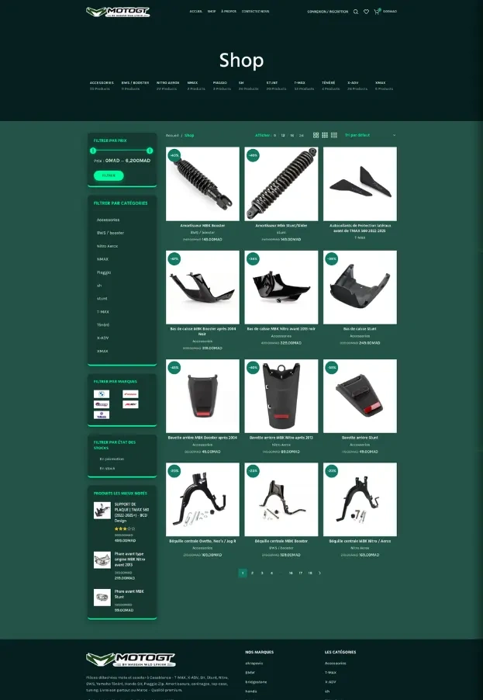483x700 pixels.
Task: Go to page 2 in pagination
Action: pyautogui.click(x=252, y=574)
